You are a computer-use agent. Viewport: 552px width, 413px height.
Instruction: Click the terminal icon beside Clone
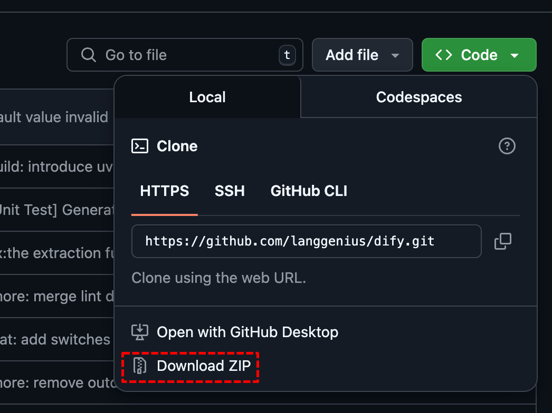point(140,146)
